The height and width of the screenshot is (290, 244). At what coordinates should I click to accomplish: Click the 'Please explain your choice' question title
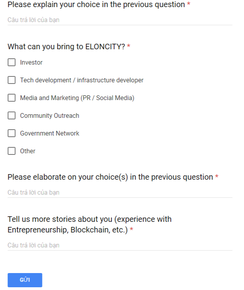[96, 5]
